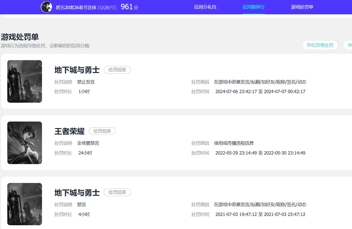
Task: Open the 信用分礼包 tab
Action: [x=205, y=7]
